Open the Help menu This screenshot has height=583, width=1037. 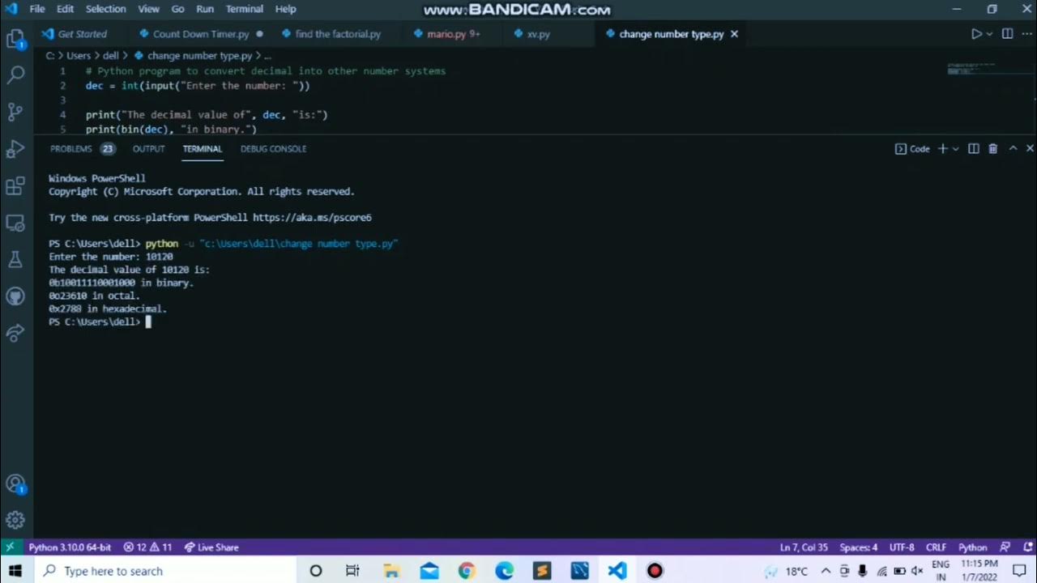pyautogui.click(x=285, y=9)
